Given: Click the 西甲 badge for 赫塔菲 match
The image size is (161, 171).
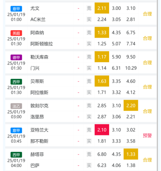Looking at the screenshot, I should point(16,155).
